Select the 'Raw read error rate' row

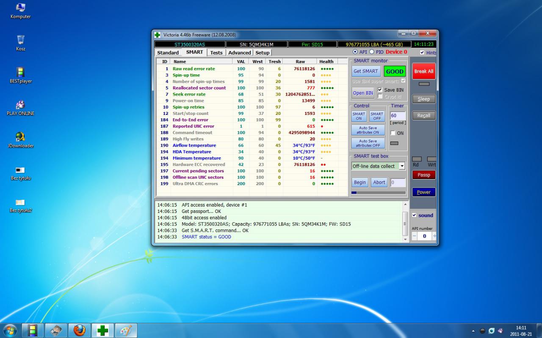(x=252, y=68)
